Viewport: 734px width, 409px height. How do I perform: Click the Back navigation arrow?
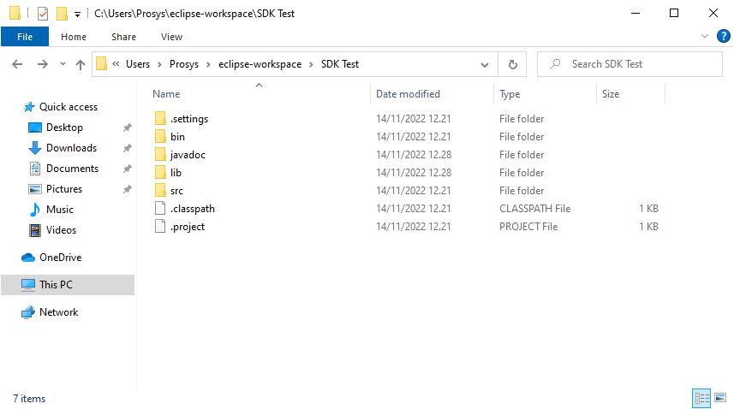(x=17, y=64)
